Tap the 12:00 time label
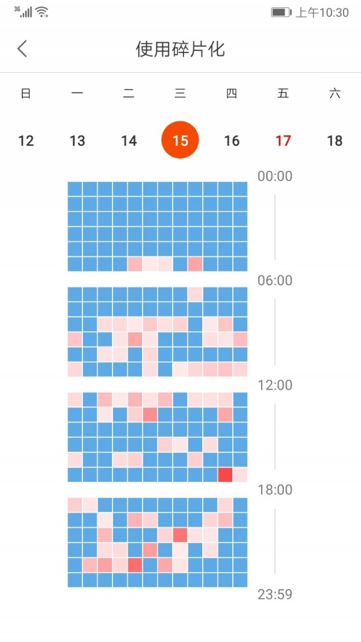This screenshot has height=642, width=361. point(276,384)
